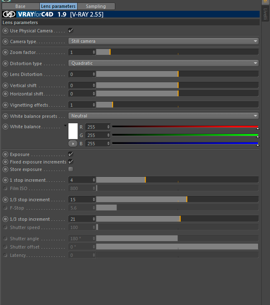This screenshot has height=305, width=270.
Task: Click animation dot next to Distortion type
Action: point(5,63)
